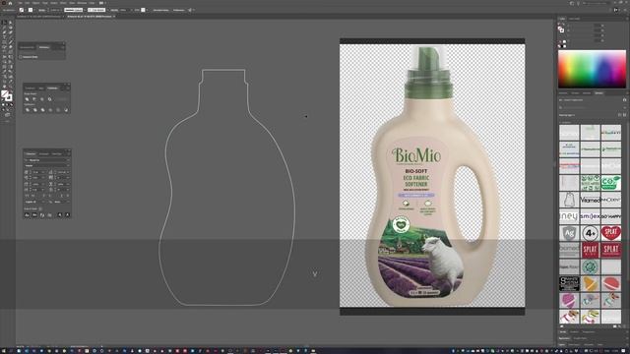Click control bar fill color swatch
Image resolution: width=630 pixels, height=354 pixels.
click(22, 10)
